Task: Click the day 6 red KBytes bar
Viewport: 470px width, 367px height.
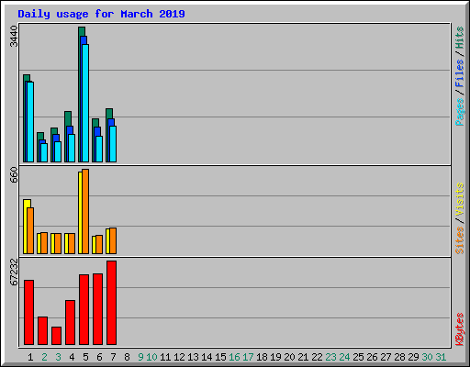Action: coord(97,309)
